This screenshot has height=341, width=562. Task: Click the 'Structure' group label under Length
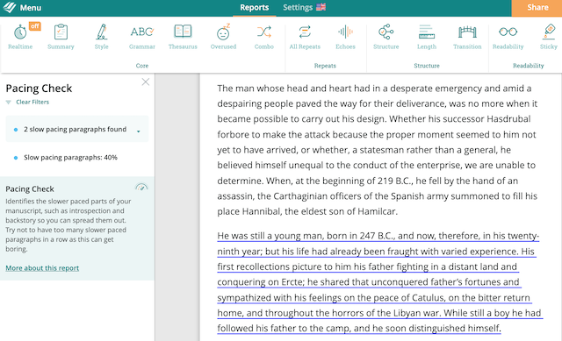tap(427, 66)
